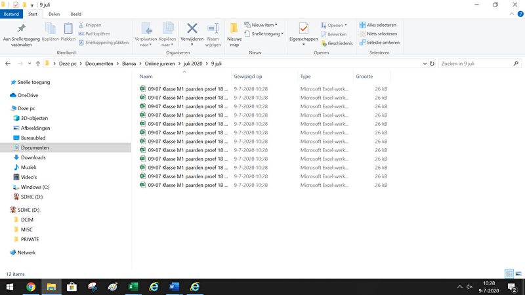Choose Snelkoppeling plakken
Viewport: 525px width, 295px height.
coord(104,43)
